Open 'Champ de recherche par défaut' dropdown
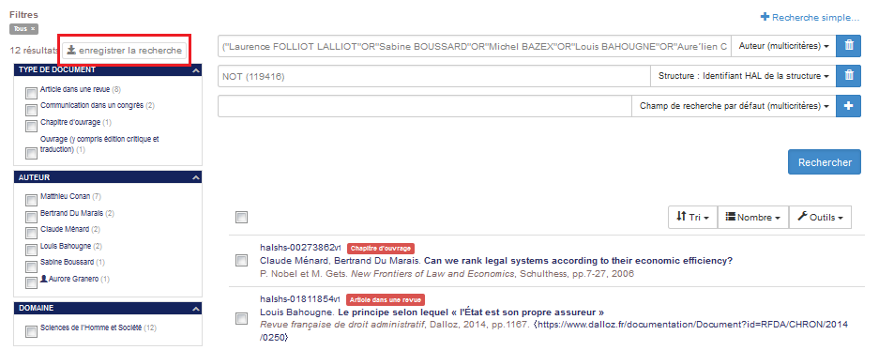Image resolution: width=894 pixels, height=350 pixels. pyautogui.click(x=734, y=105)
